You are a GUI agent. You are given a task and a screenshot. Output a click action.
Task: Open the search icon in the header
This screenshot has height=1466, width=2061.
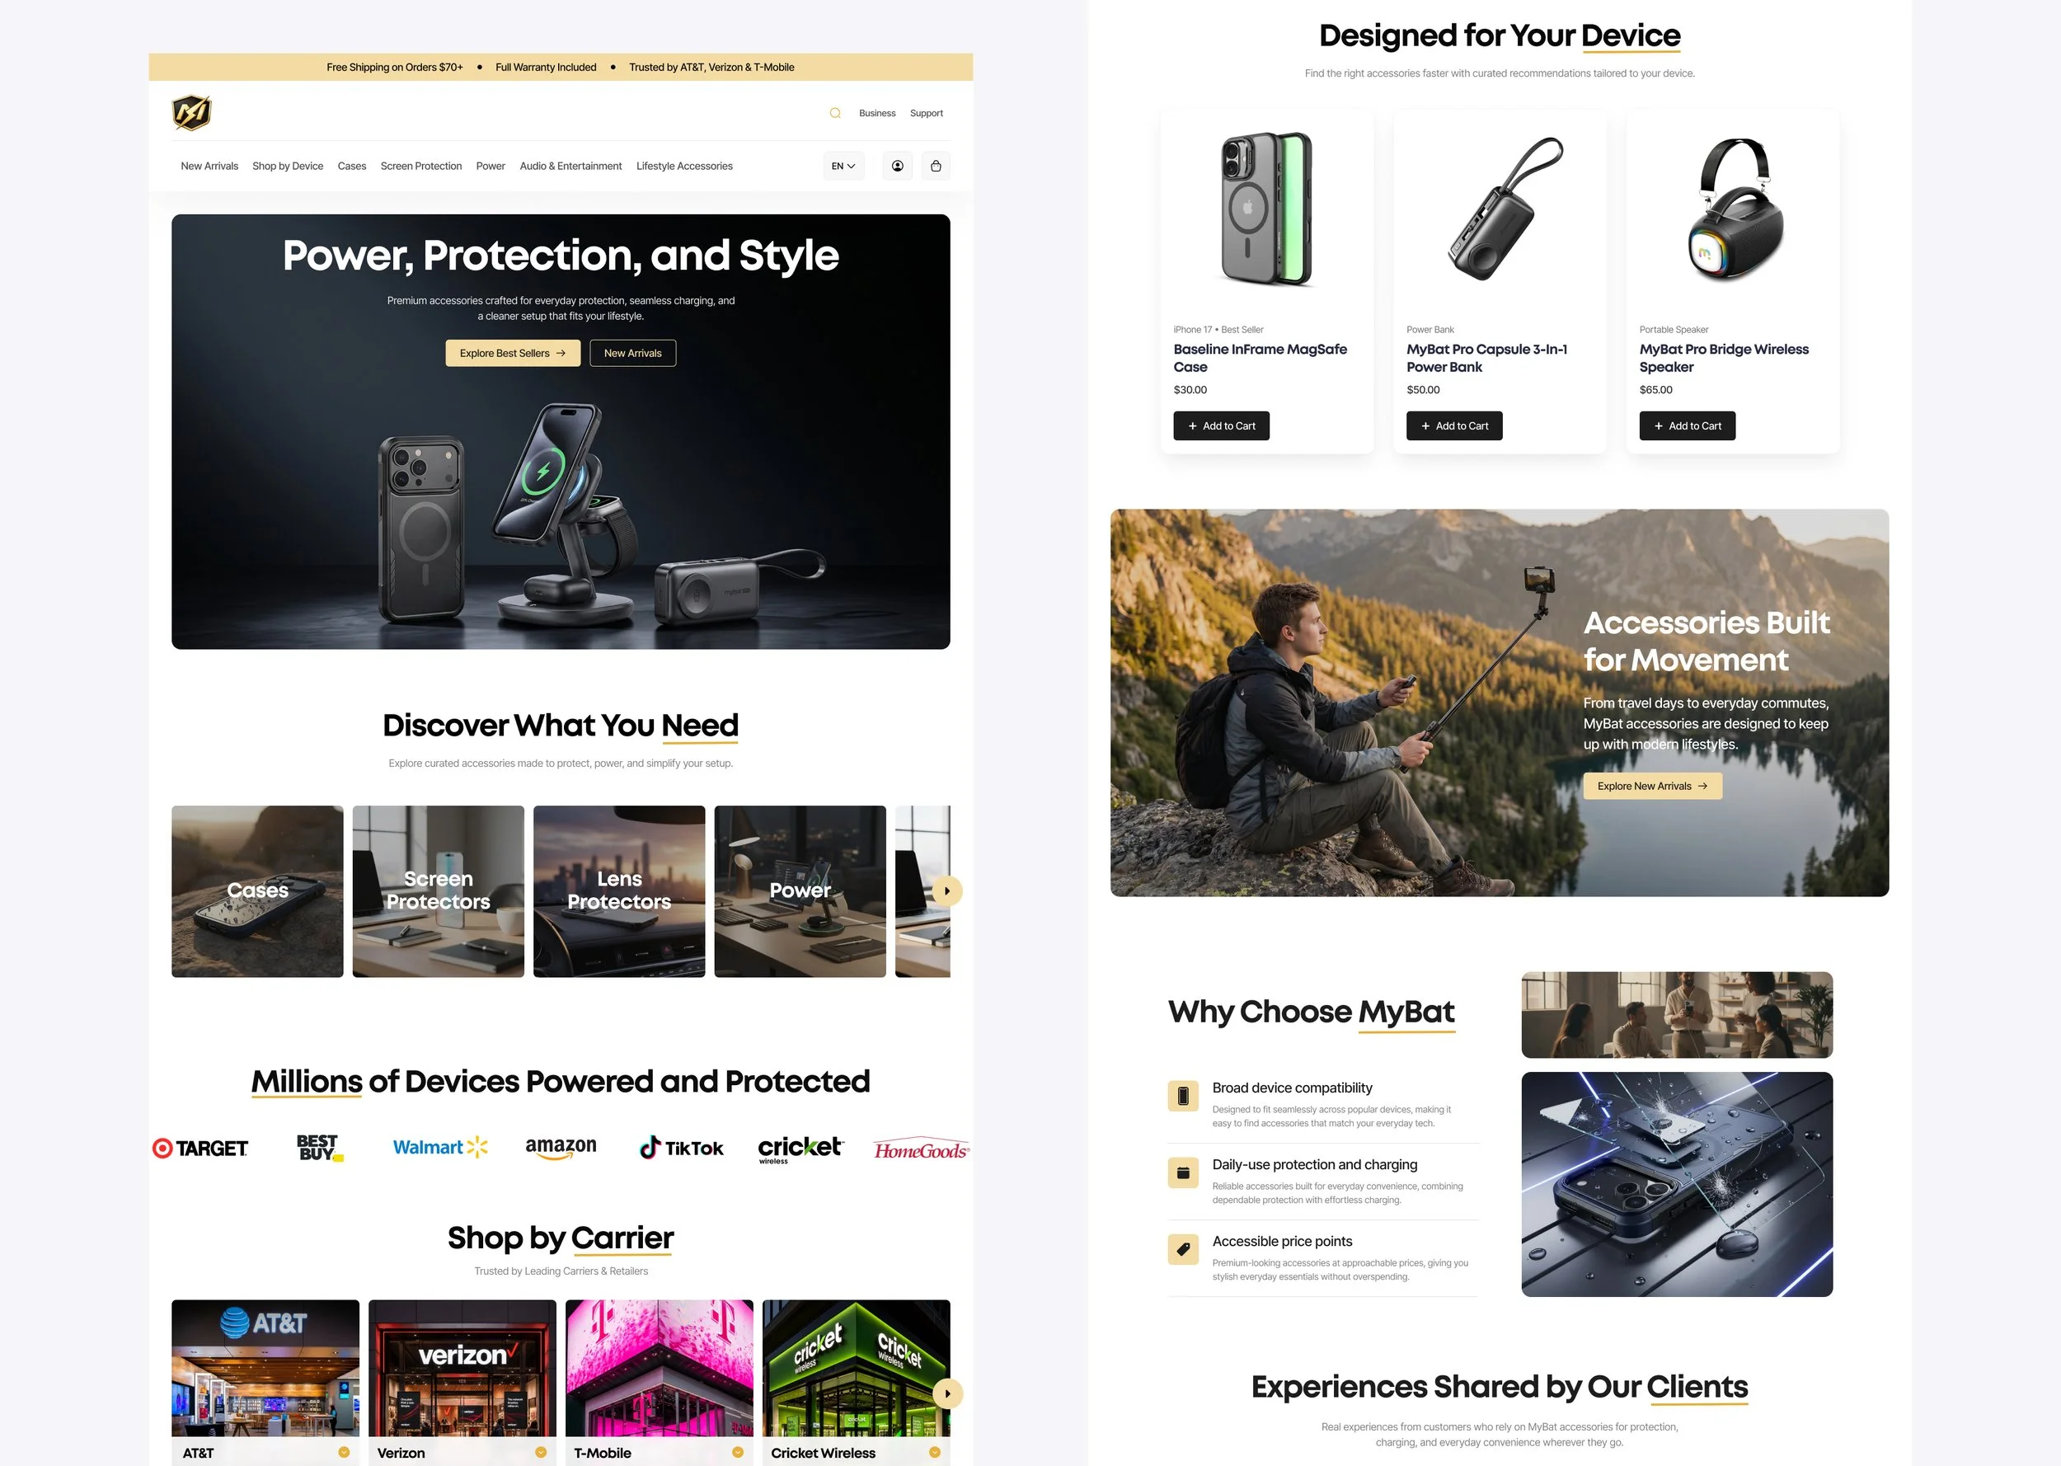point(834,113)
